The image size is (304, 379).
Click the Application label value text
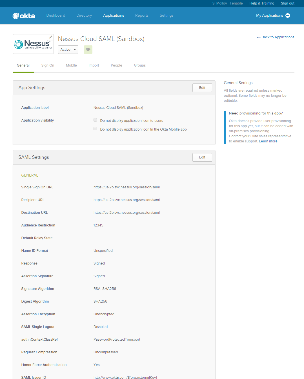[118, 108]
